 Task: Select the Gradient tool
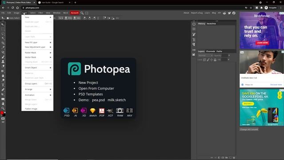(x=3, y=71)
